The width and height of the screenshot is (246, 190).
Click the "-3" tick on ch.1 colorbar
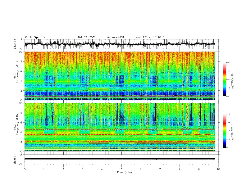tap(229, 62)
